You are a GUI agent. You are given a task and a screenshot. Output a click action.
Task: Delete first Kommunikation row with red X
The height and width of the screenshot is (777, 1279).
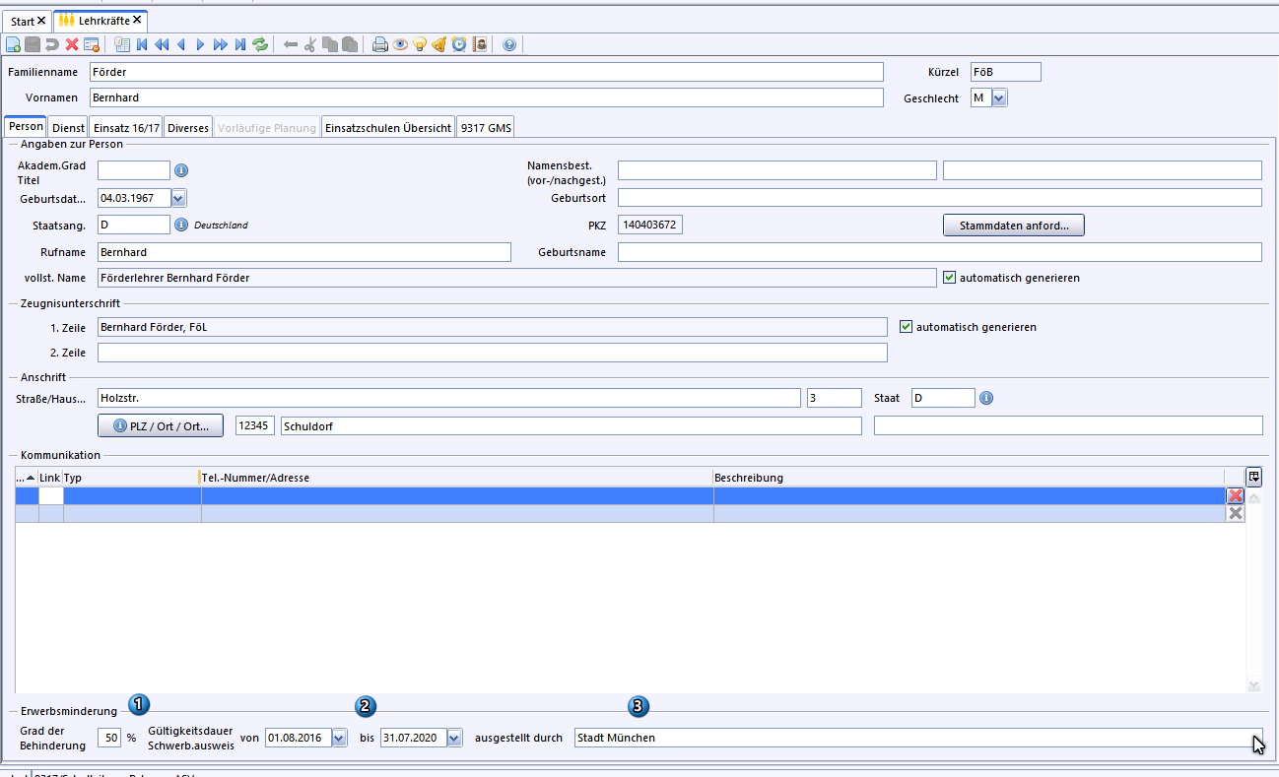pos(1236,495)
